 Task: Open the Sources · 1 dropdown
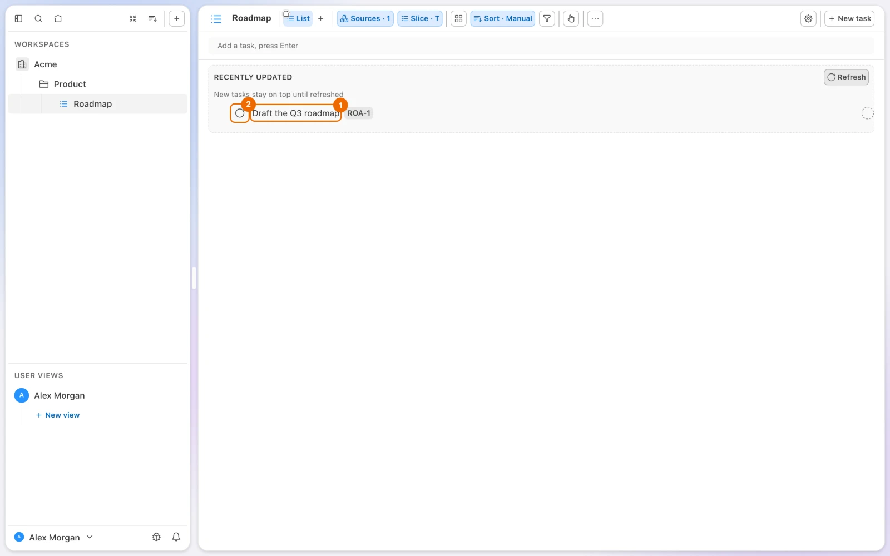pos(365,18)
